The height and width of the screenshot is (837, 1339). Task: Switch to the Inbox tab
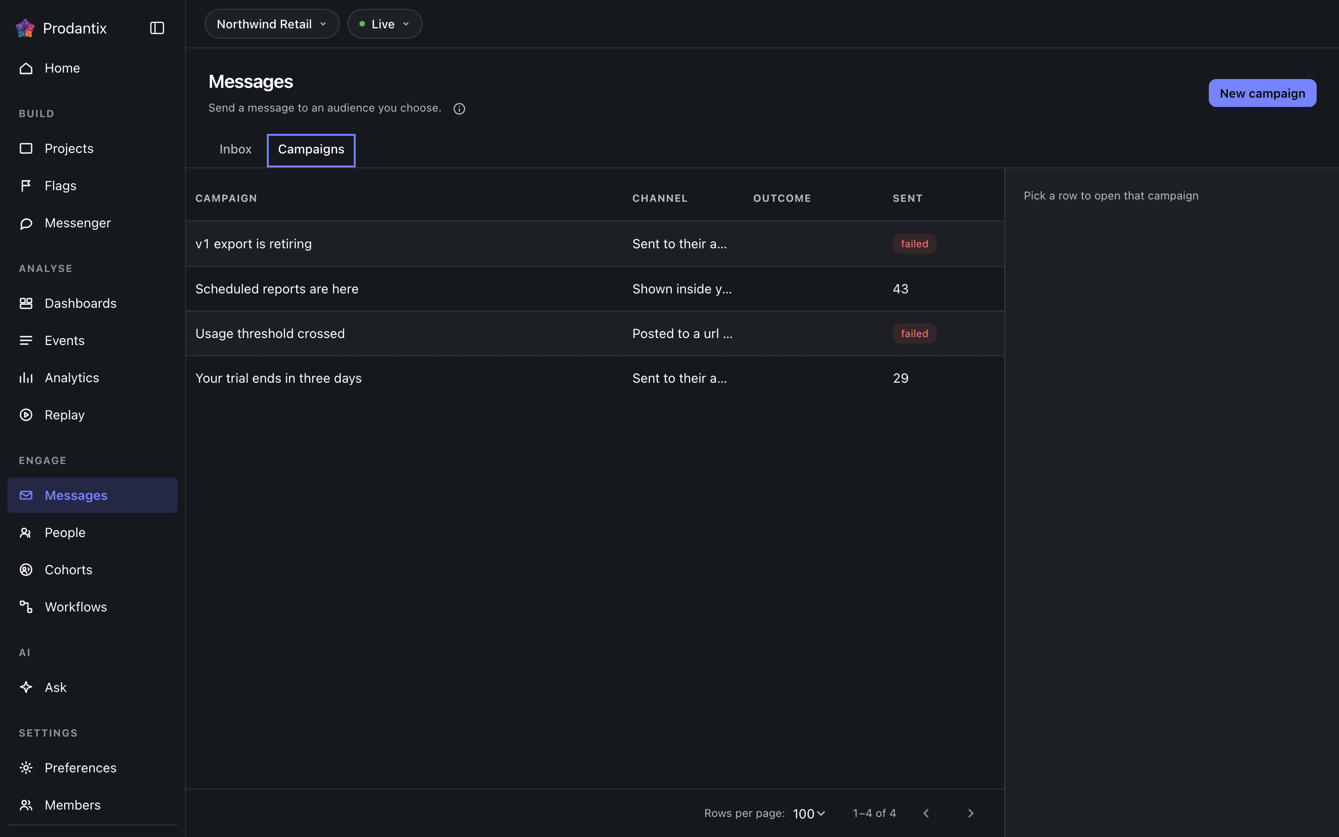tap(235, 149)
